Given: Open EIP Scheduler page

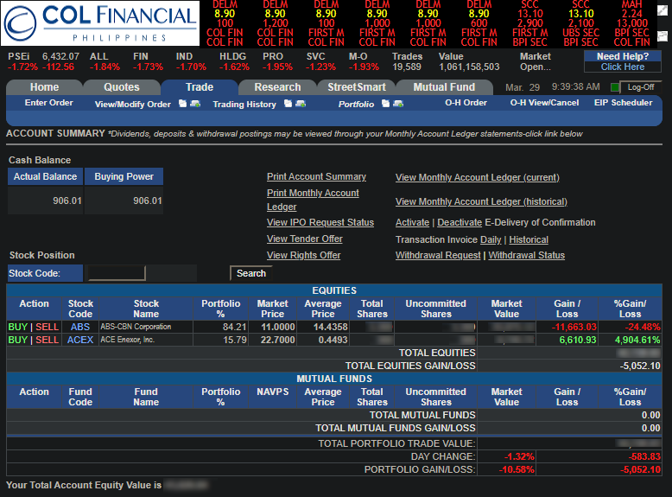Looking at the screenshot, I should tap(623, 103).
